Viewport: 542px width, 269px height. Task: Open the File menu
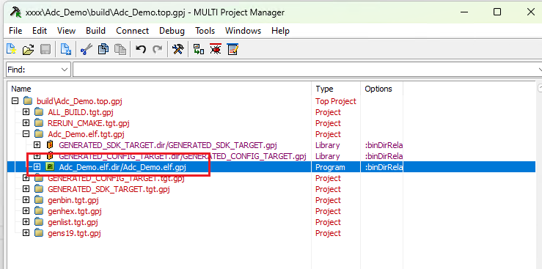point(15,31)
